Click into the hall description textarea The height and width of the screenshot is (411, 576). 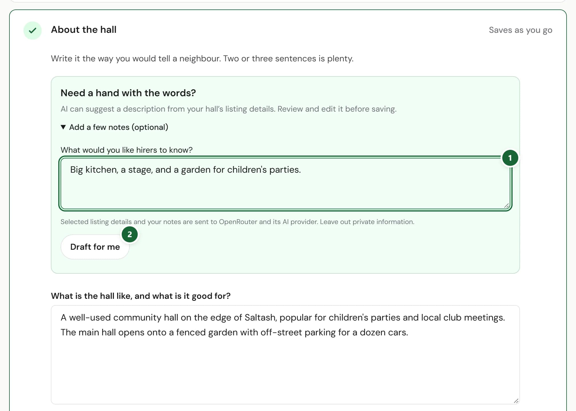coord(285,355)
